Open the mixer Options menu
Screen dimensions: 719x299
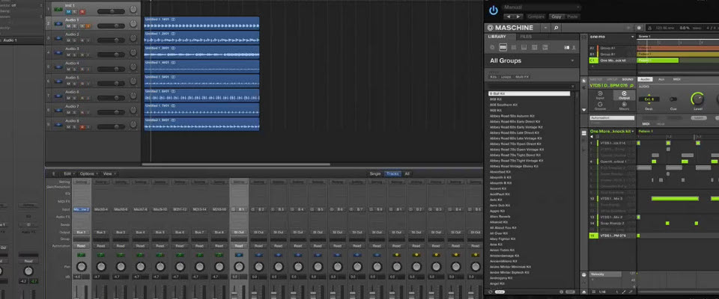(88, 174)
